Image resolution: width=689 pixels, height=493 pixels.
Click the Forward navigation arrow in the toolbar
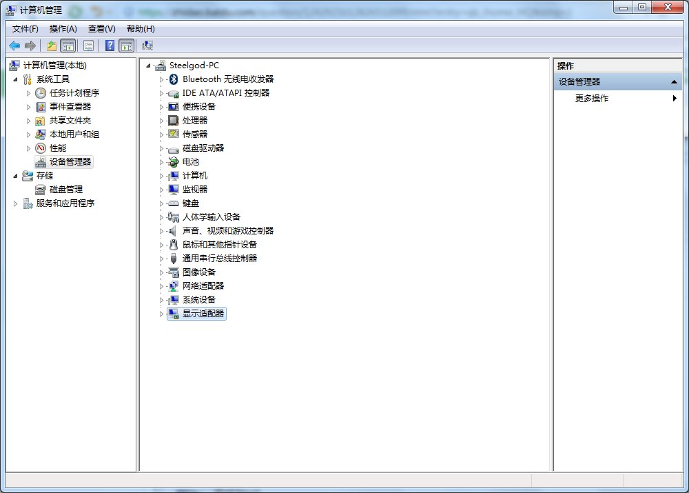click(29, 46)
